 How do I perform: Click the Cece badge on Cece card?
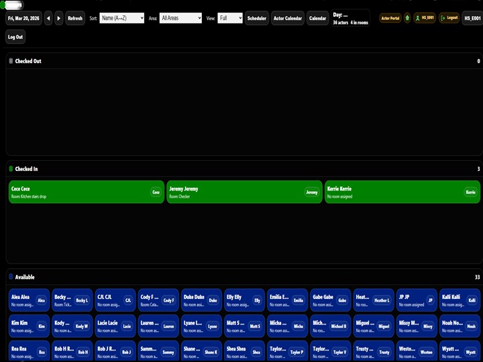(156, 192)
